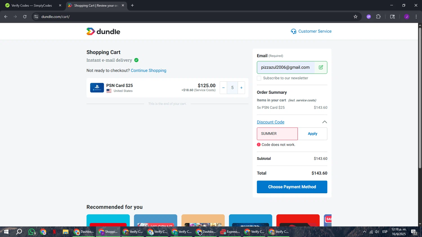This screenshot has width=422, height=237.
Task: Click the Code does not work error message
Action: point(278,145)
